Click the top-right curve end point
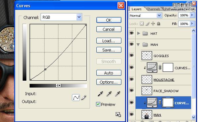Screen dimensions: 198x122 pos(86,25)
